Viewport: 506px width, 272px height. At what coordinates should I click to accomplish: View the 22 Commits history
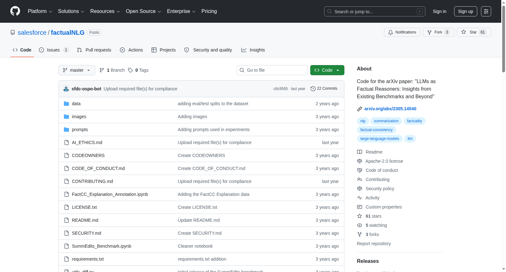324,88
